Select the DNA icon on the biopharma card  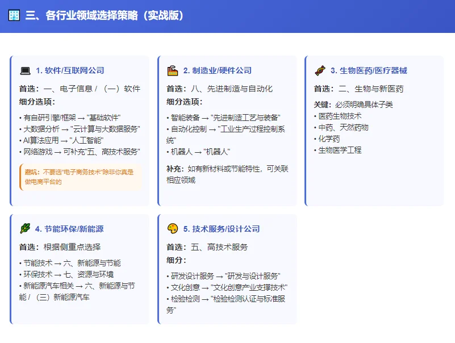pos(318,70)
